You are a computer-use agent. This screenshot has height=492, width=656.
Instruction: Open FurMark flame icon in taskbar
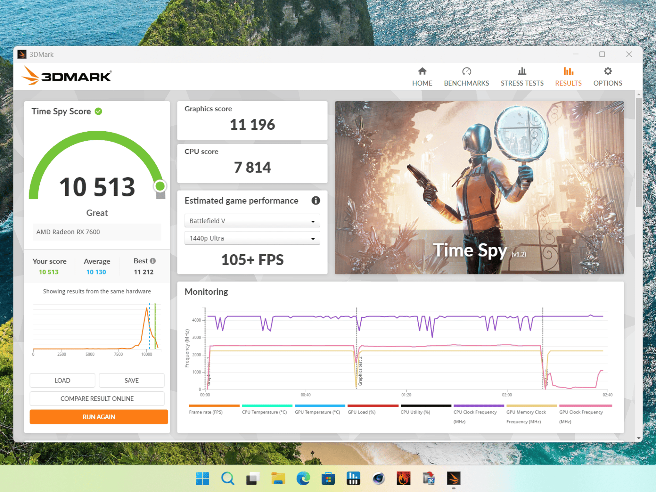(403, 479)
